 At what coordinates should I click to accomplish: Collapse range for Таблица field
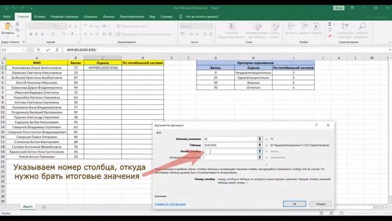tap(260, 145)
